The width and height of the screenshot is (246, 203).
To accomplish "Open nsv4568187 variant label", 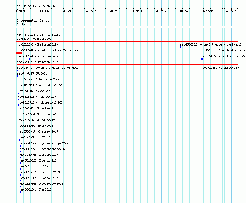I will click(223, 50).
